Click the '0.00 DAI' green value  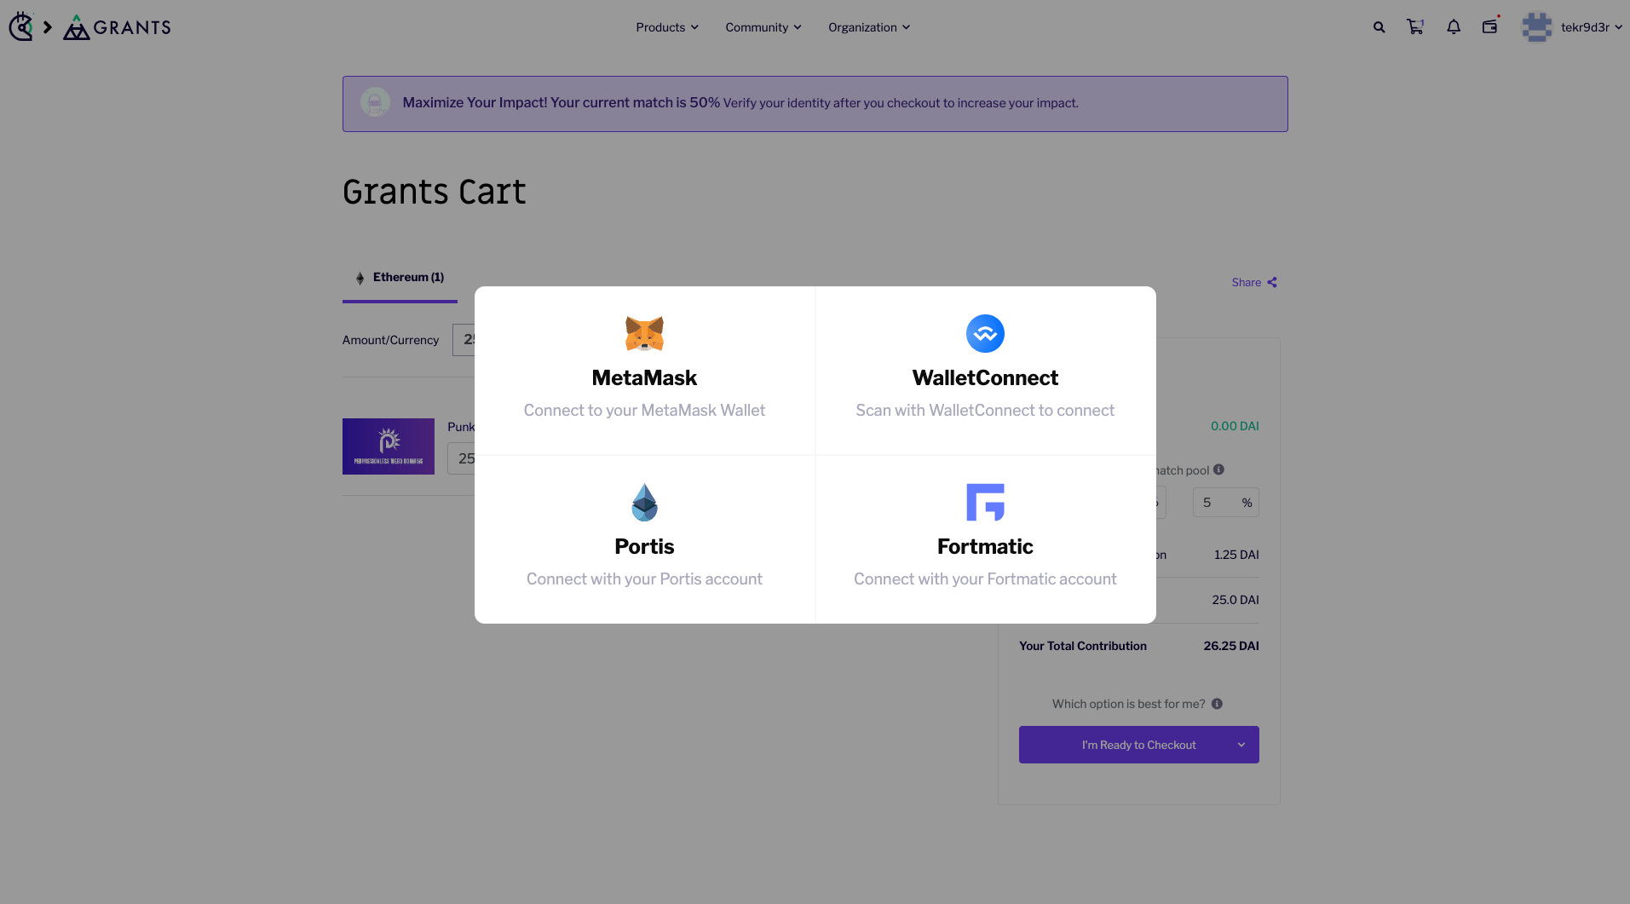1235,426
